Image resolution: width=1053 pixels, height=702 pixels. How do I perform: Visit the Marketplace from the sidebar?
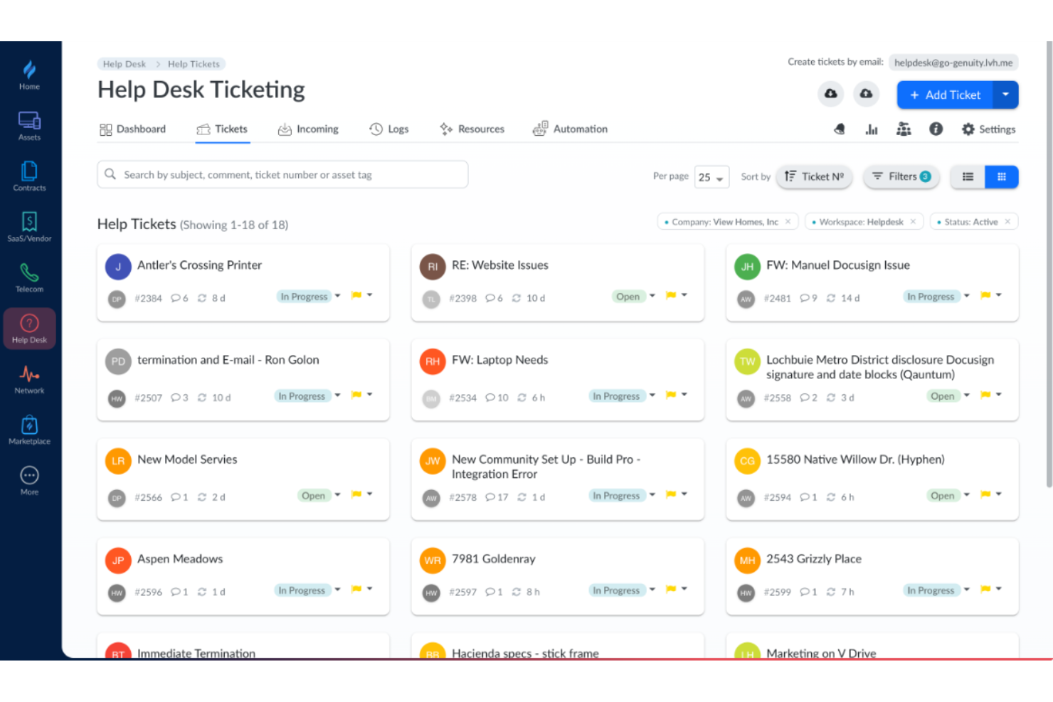[29, 430]
